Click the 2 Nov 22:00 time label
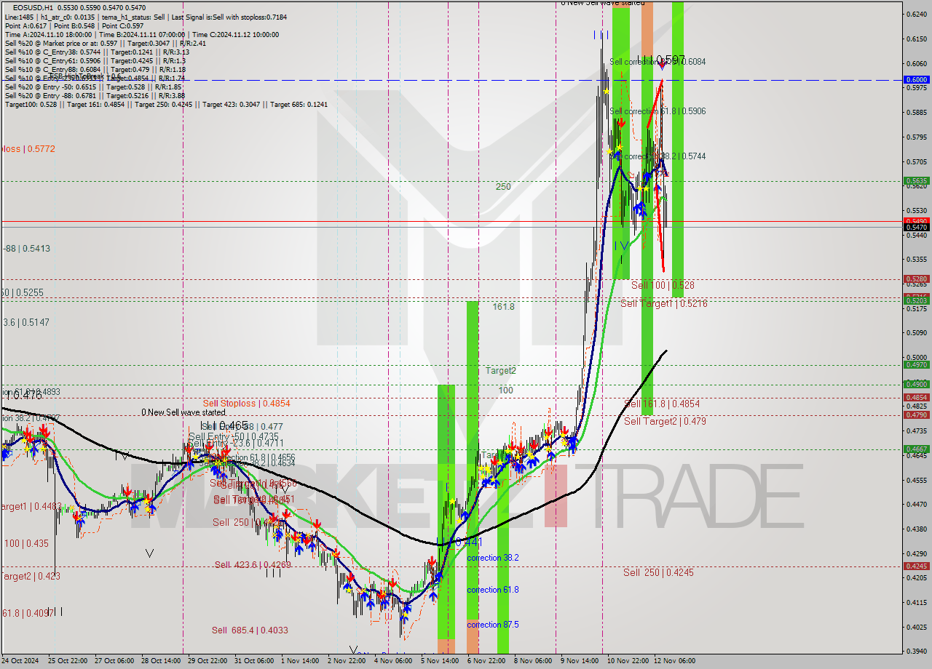932x669 pixels. click(347, 661)
